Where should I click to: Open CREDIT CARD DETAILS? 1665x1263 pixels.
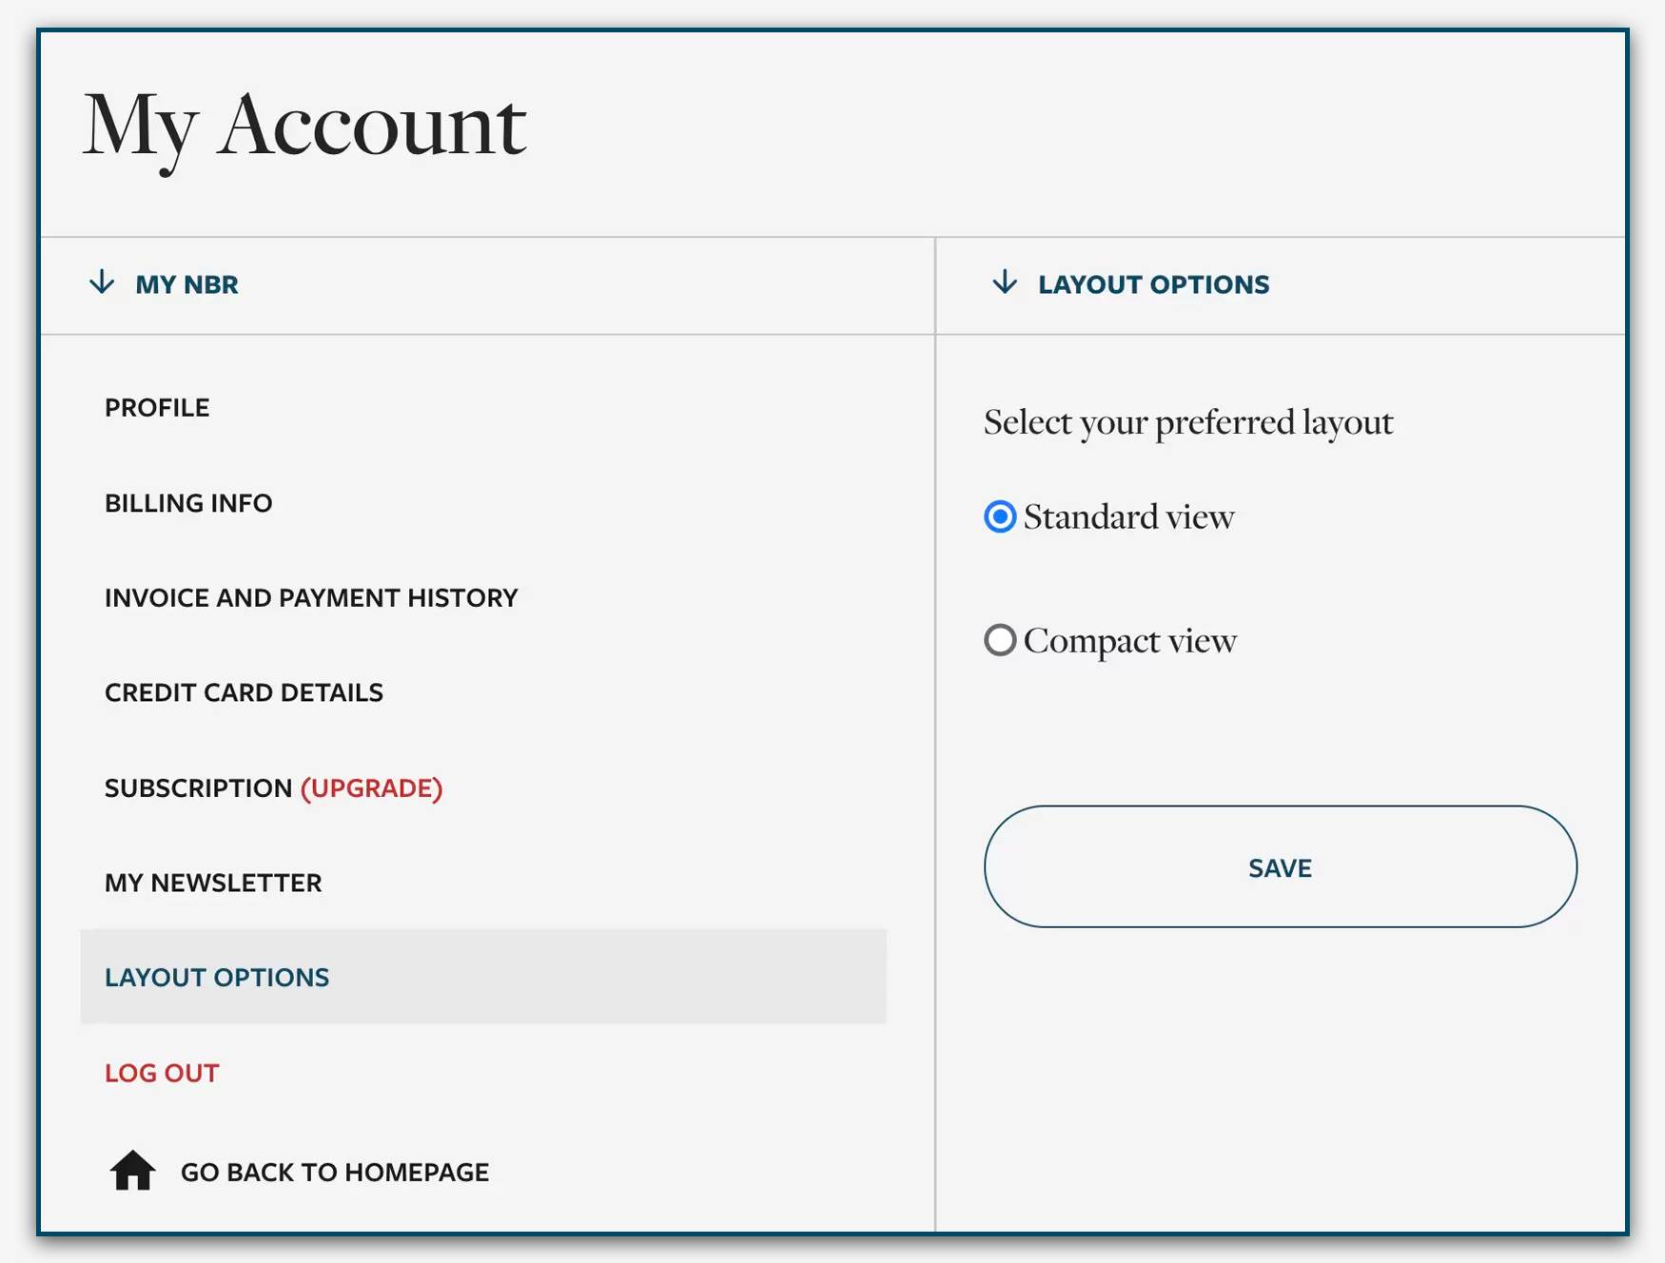click(x=244, y=693)
